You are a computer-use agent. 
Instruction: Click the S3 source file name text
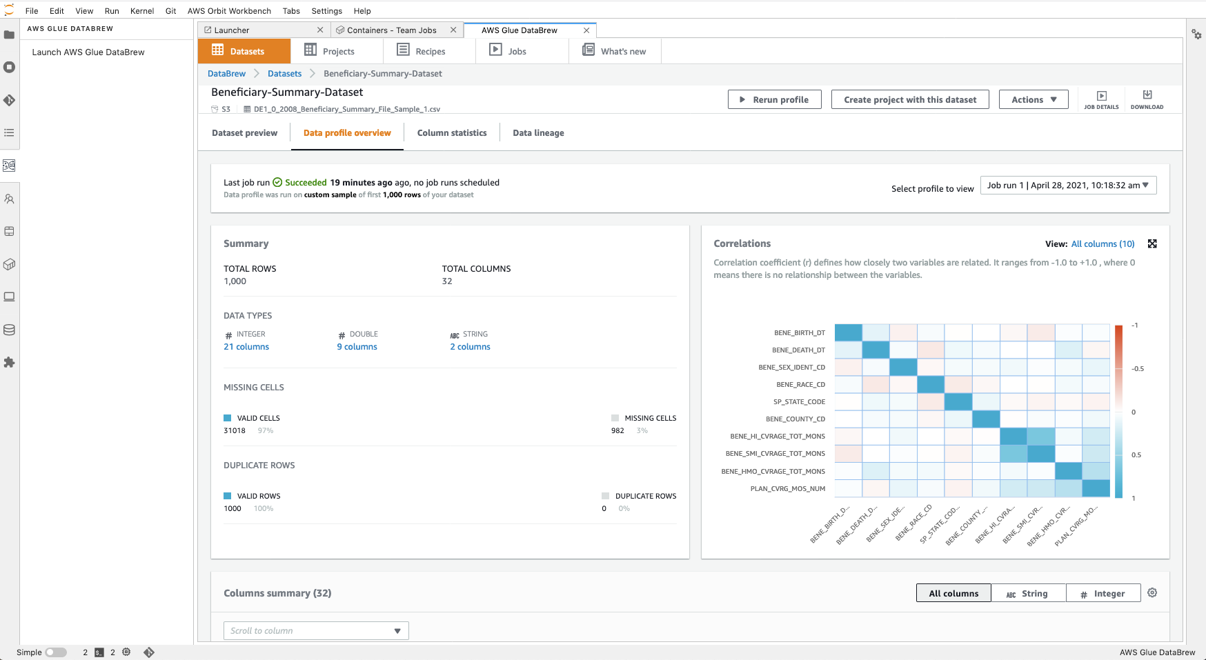[x=346, y=109]
